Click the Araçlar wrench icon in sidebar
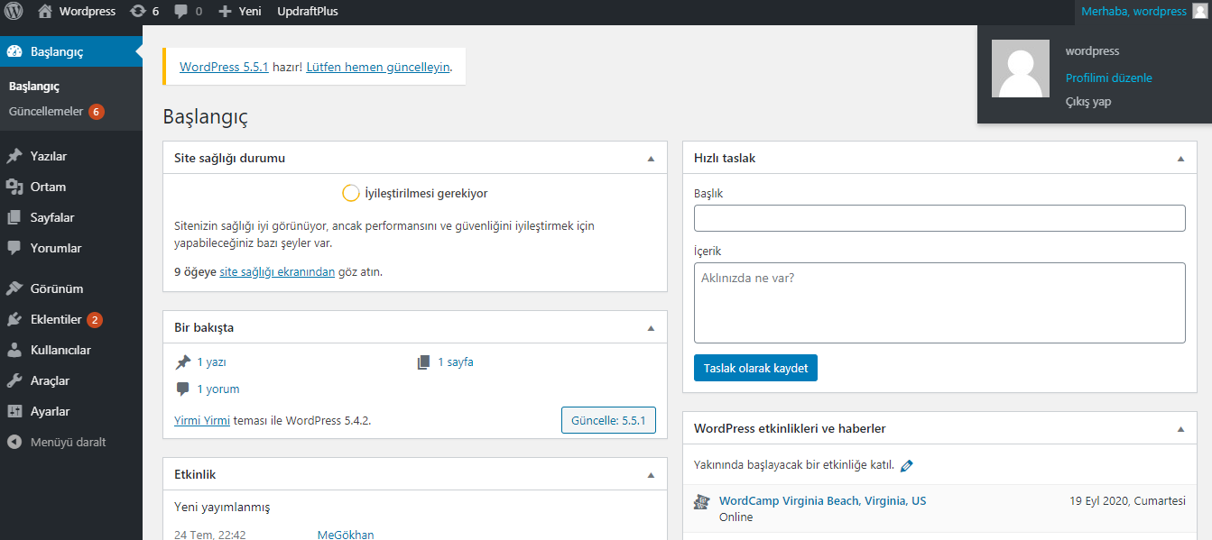This screenshot has width=1212, height=540. 14,380
